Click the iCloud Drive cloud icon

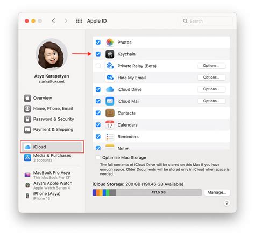(x=110, y=89)
